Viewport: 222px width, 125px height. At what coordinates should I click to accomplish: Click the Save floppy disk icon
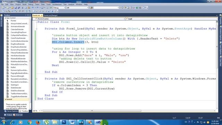(16, 8)
